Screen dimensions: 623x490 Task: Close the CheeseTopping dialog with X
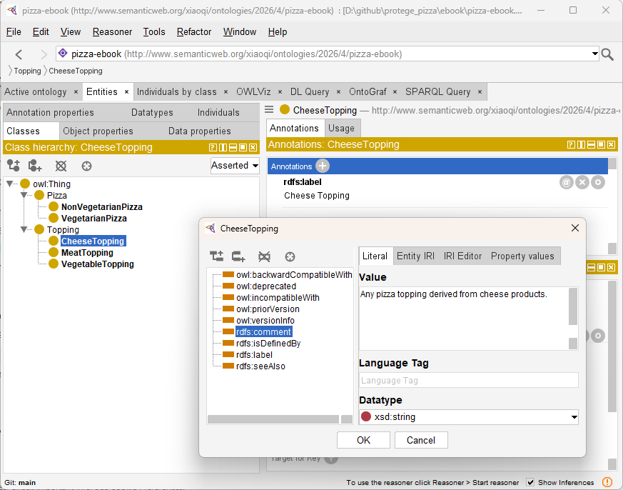tap(574, 228)
